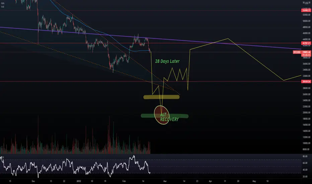Click the '2022' label on the time axis

point(79,181)
